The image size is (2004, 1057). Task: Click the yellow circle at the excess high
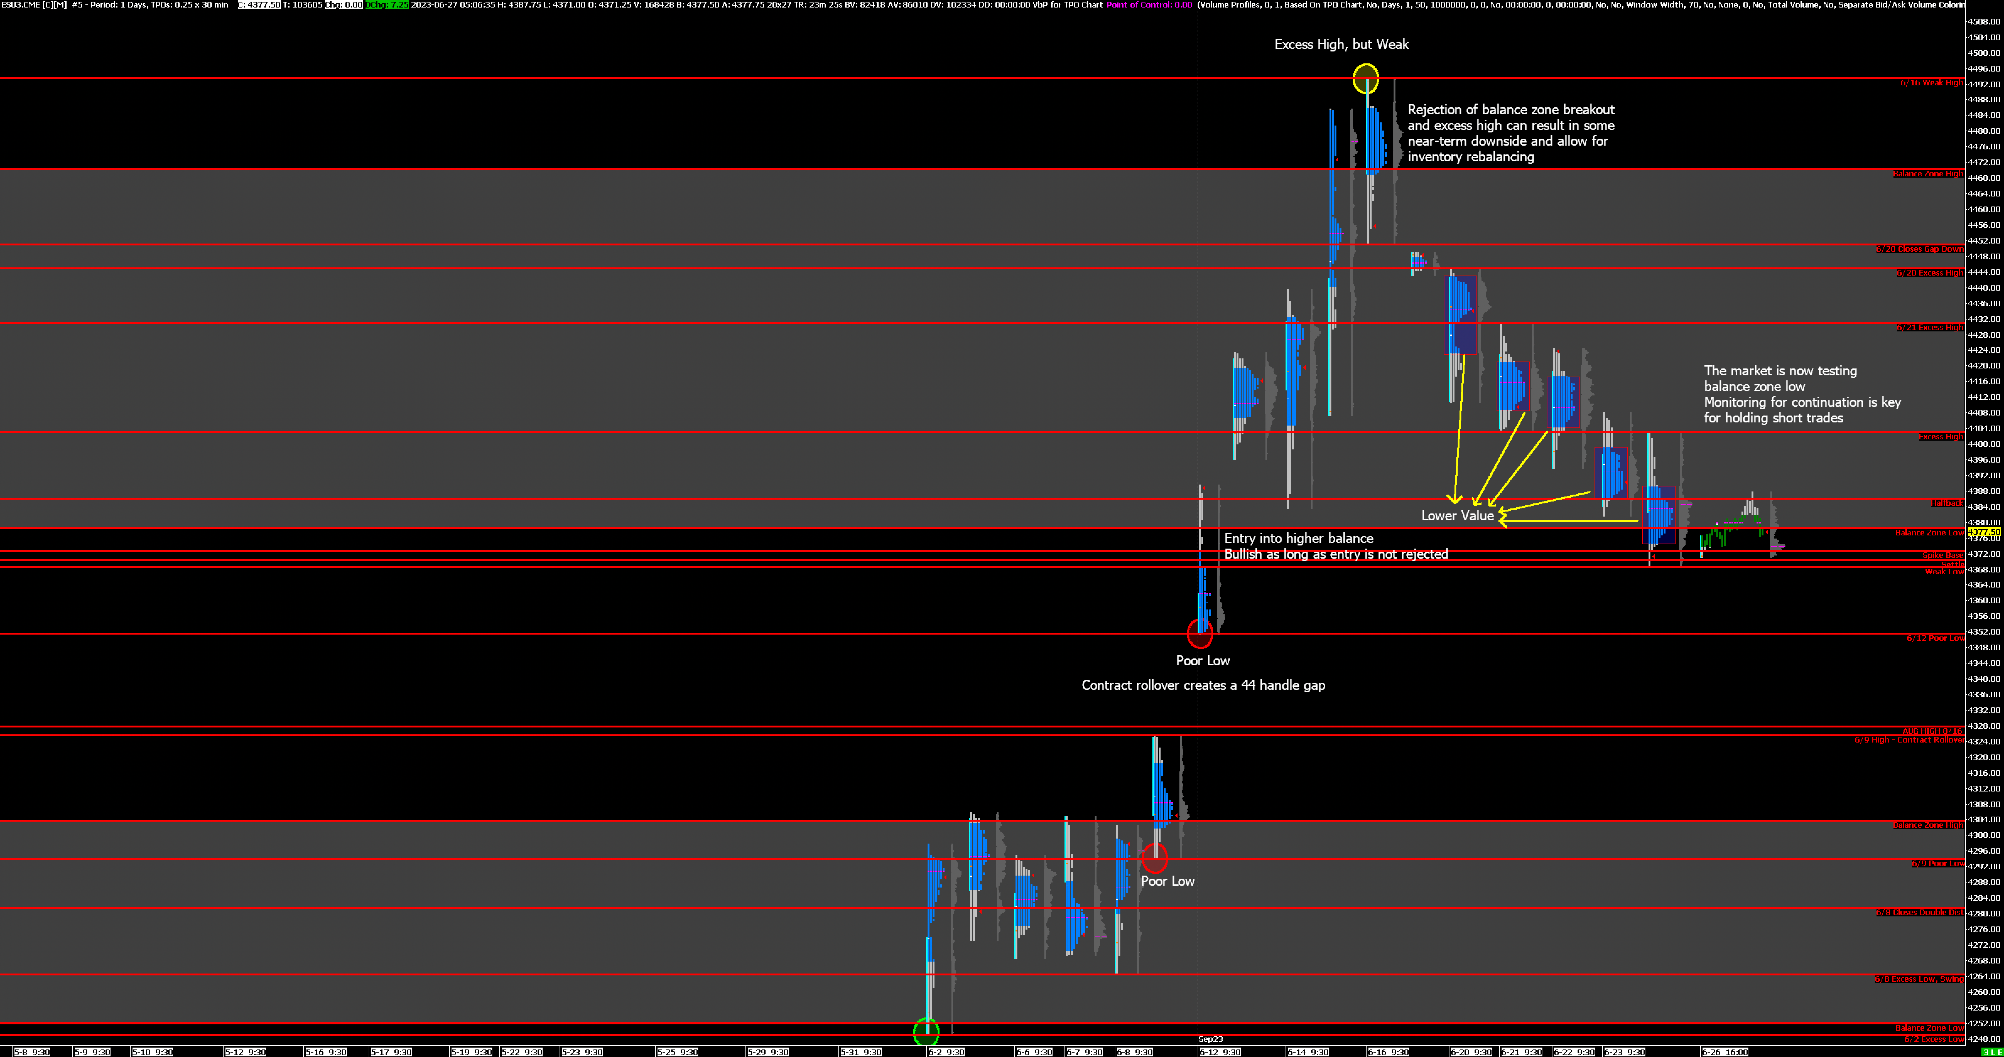[x=1365, y=78]
